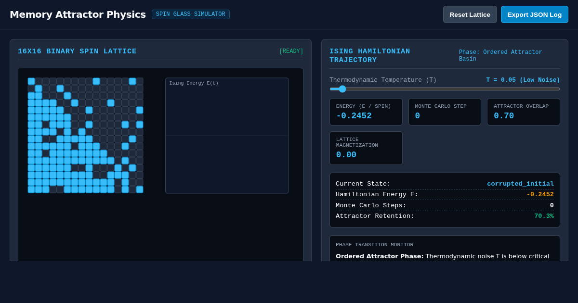Click the Thermodynamic Temperature slider handle
The height and width of the screenshot is (303, 578).
(x=342, y=89)
